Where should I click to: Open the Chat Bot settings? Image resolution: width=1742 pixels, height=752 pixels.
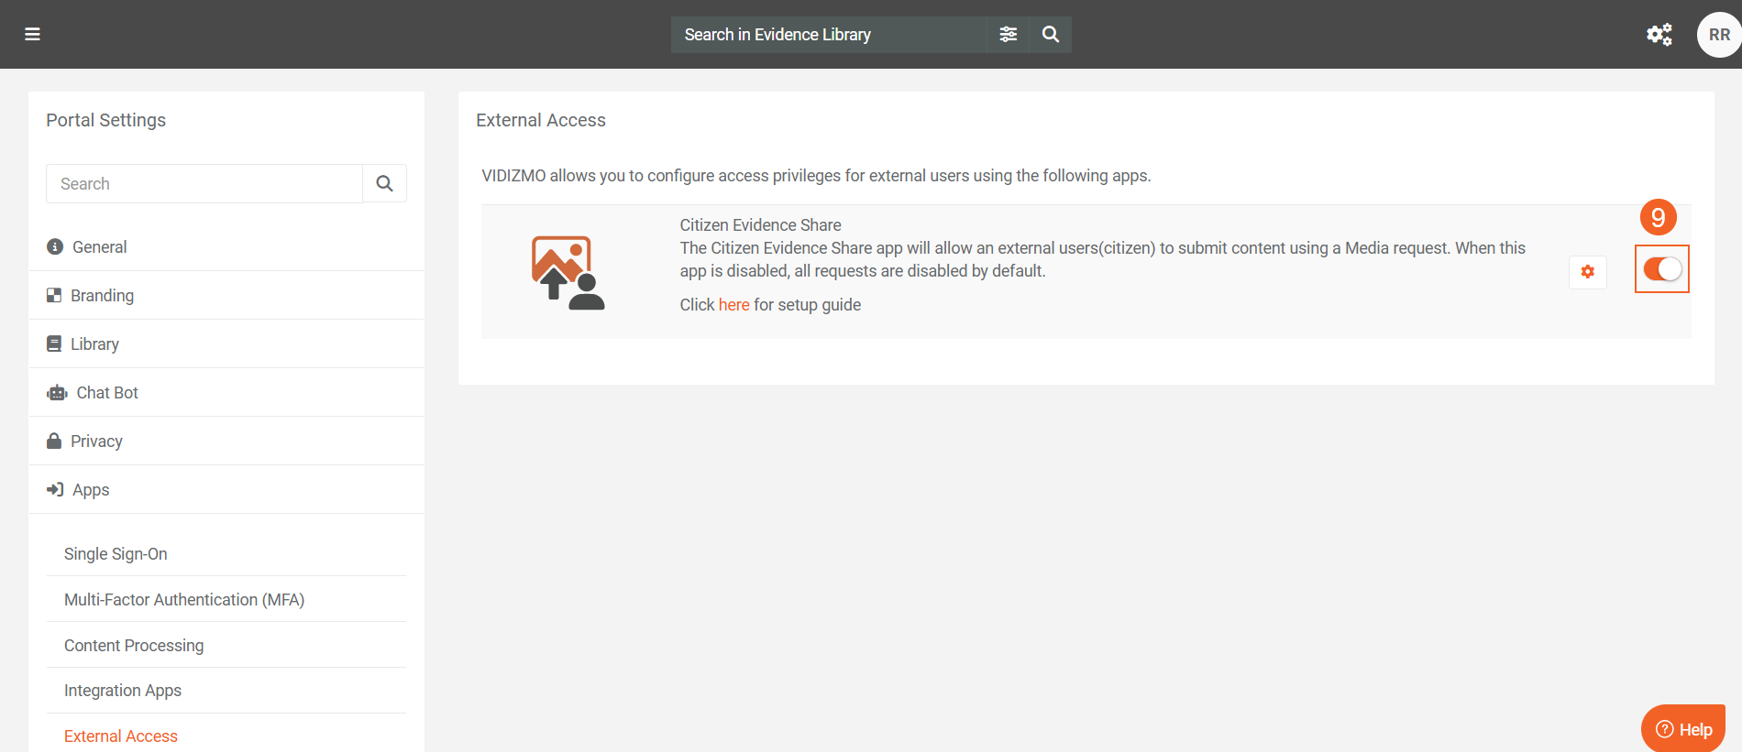click(x=106, y=393)
